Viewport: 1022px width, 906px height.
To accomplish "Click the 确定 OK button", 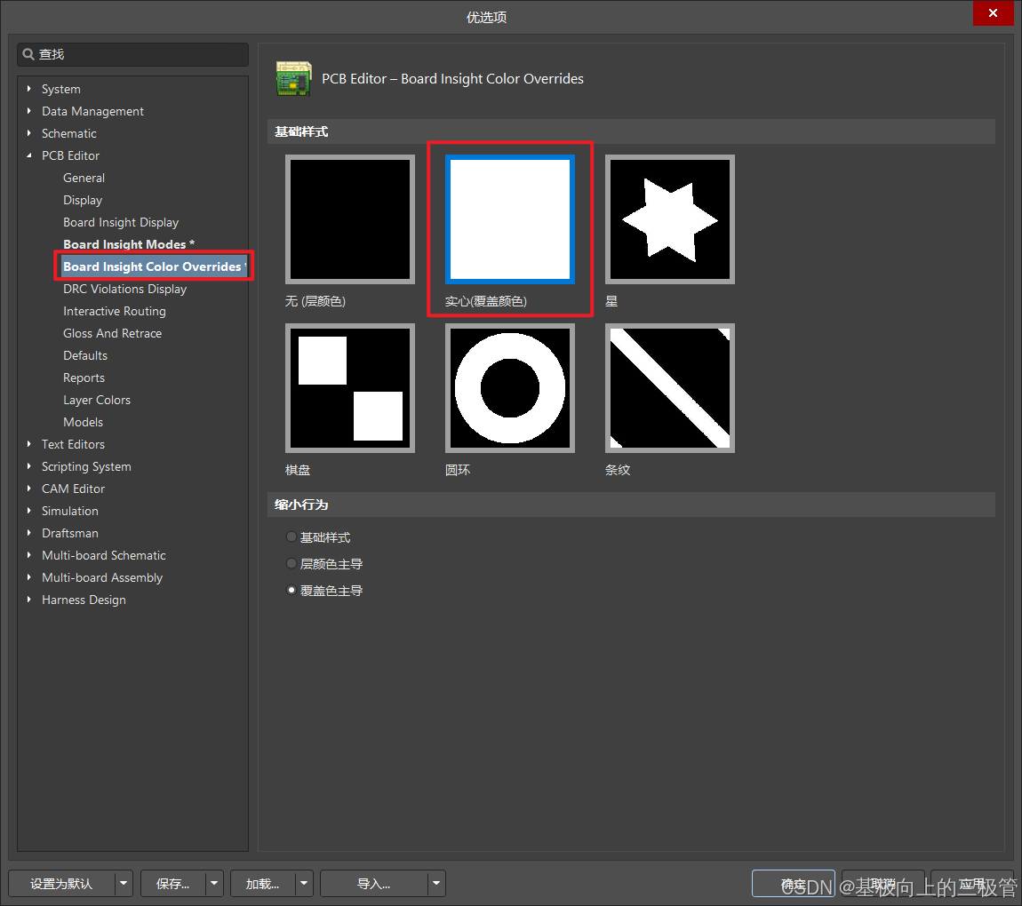I will tap(794, 883).
